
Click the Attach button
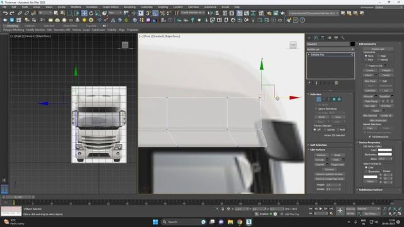point(368,75)
